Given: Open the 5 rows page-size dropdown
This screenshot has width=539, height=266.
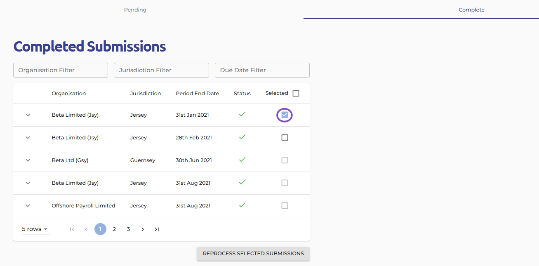Looking at the screenshot, I should tap(36, 229).
